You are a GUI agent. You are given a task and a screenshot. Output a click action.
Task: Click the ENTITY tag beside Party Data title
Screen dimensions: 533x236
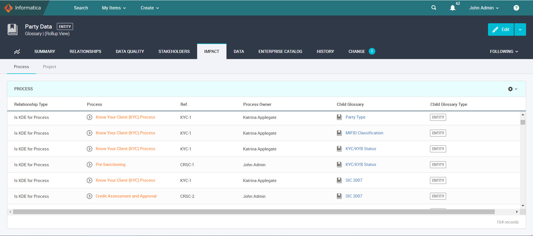pos(65,27)
